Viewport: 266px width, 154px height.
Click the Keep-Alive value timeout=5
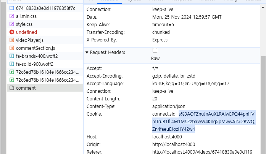coord(163,25)
